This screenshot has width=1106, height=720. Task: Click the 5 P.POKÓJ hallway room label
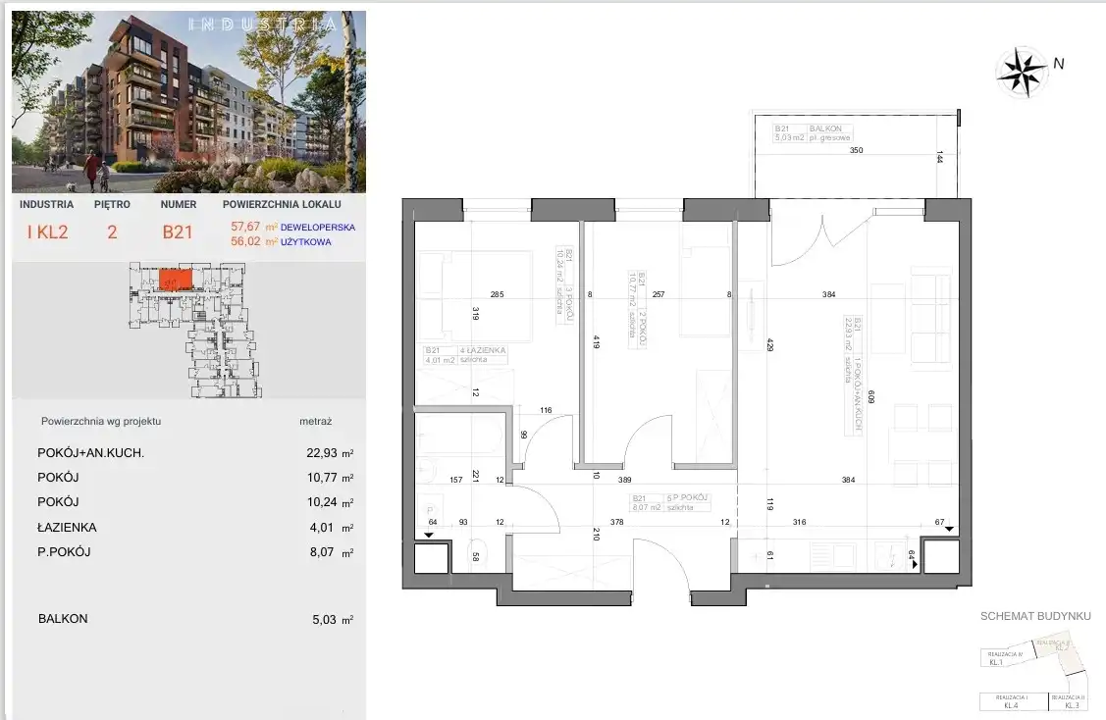click(x=684, y=498)
